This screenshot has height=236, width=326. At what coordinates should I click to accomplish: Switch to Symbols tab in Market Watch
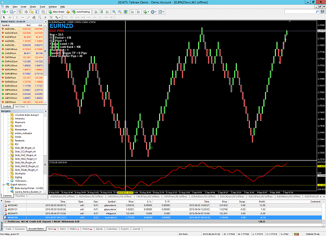pyautogui.click(x=7, y=107)
